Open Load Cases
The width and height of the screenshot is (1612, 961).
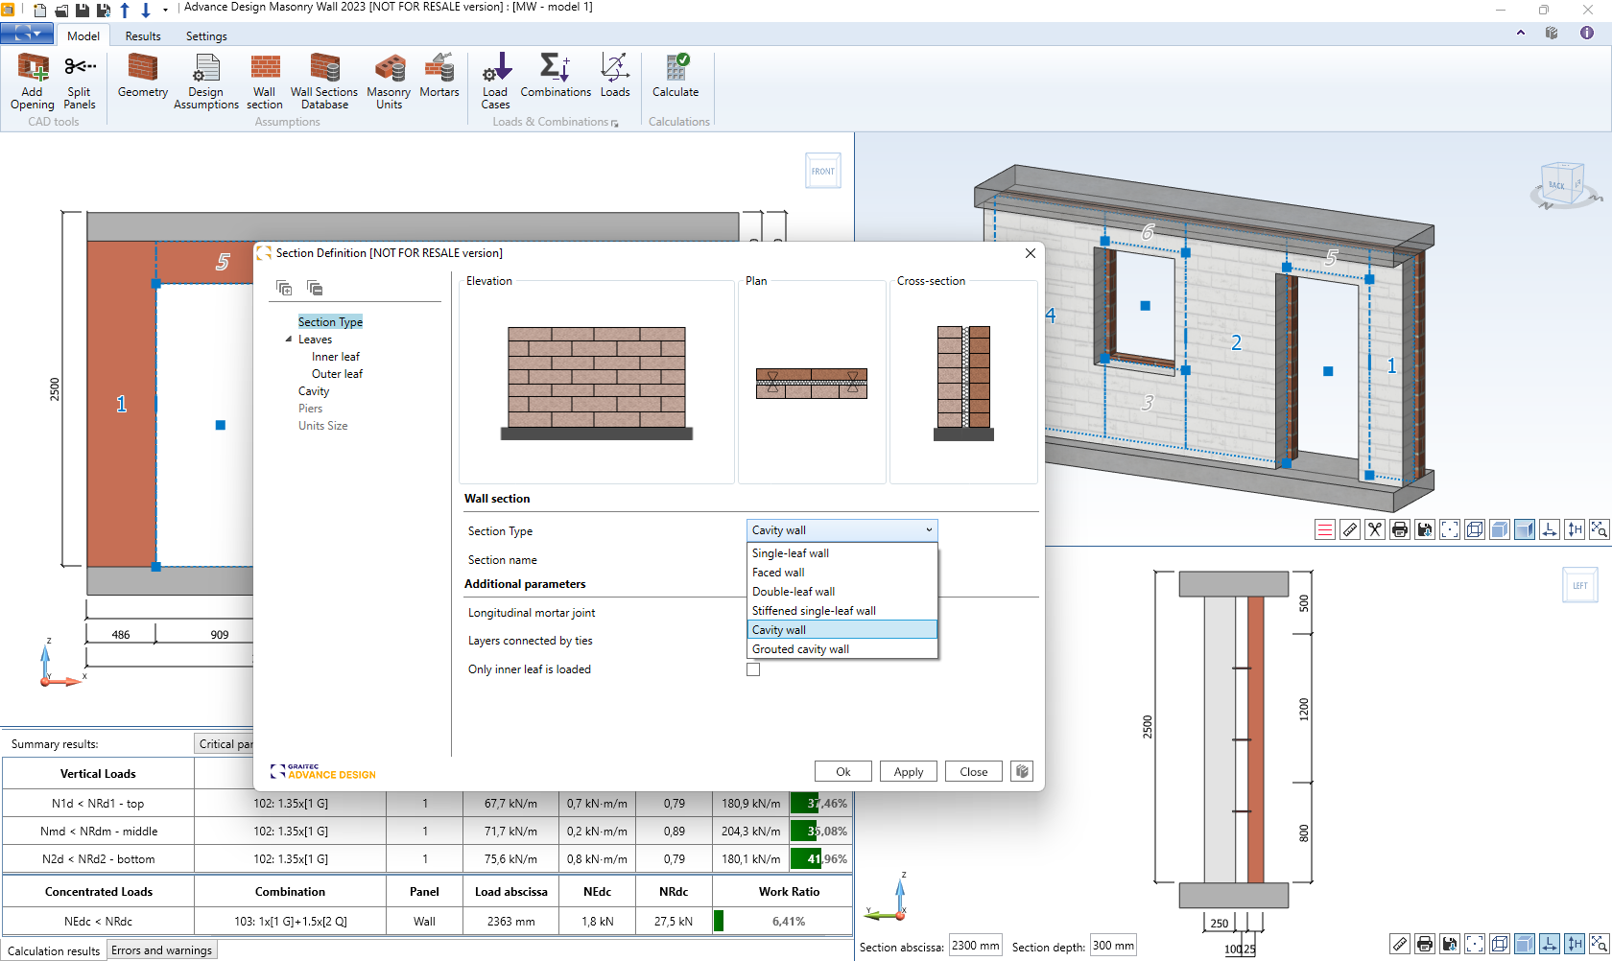[x=495, y=81]
